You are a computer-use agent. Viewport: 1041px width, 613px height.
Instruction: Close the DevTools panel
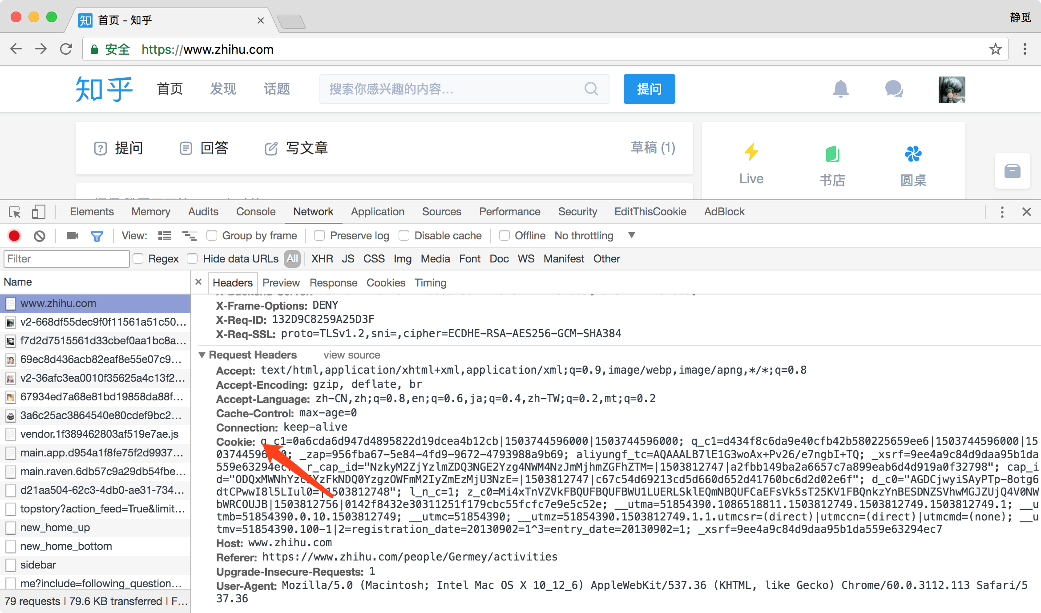coord(1027,212)
